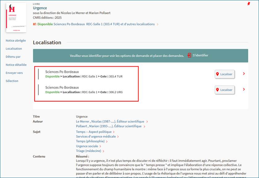This screenshot has width=259, height=178.
Task: Click the open book availability icon
Action: coord(35,24)
